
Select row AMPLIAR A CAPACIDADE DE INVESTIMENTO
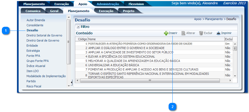pyautogui.click(x=154, y=52)
